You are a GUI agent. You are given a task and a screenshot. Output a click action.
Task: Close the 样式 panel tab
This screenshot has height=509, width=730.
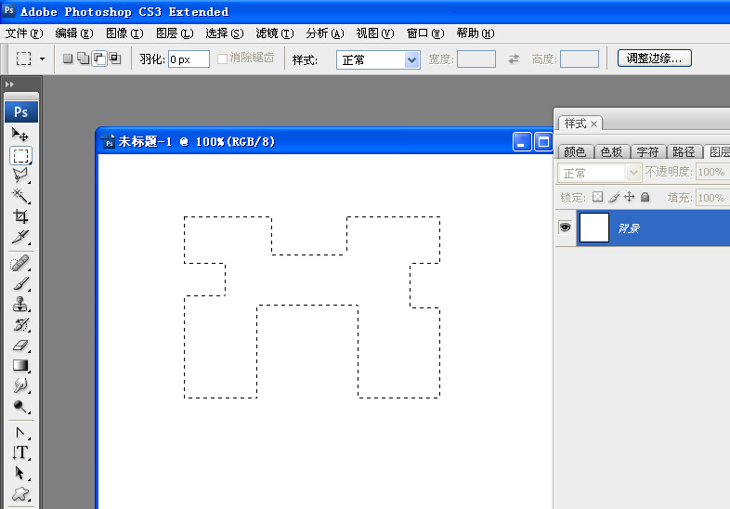[x=594, y=124]
